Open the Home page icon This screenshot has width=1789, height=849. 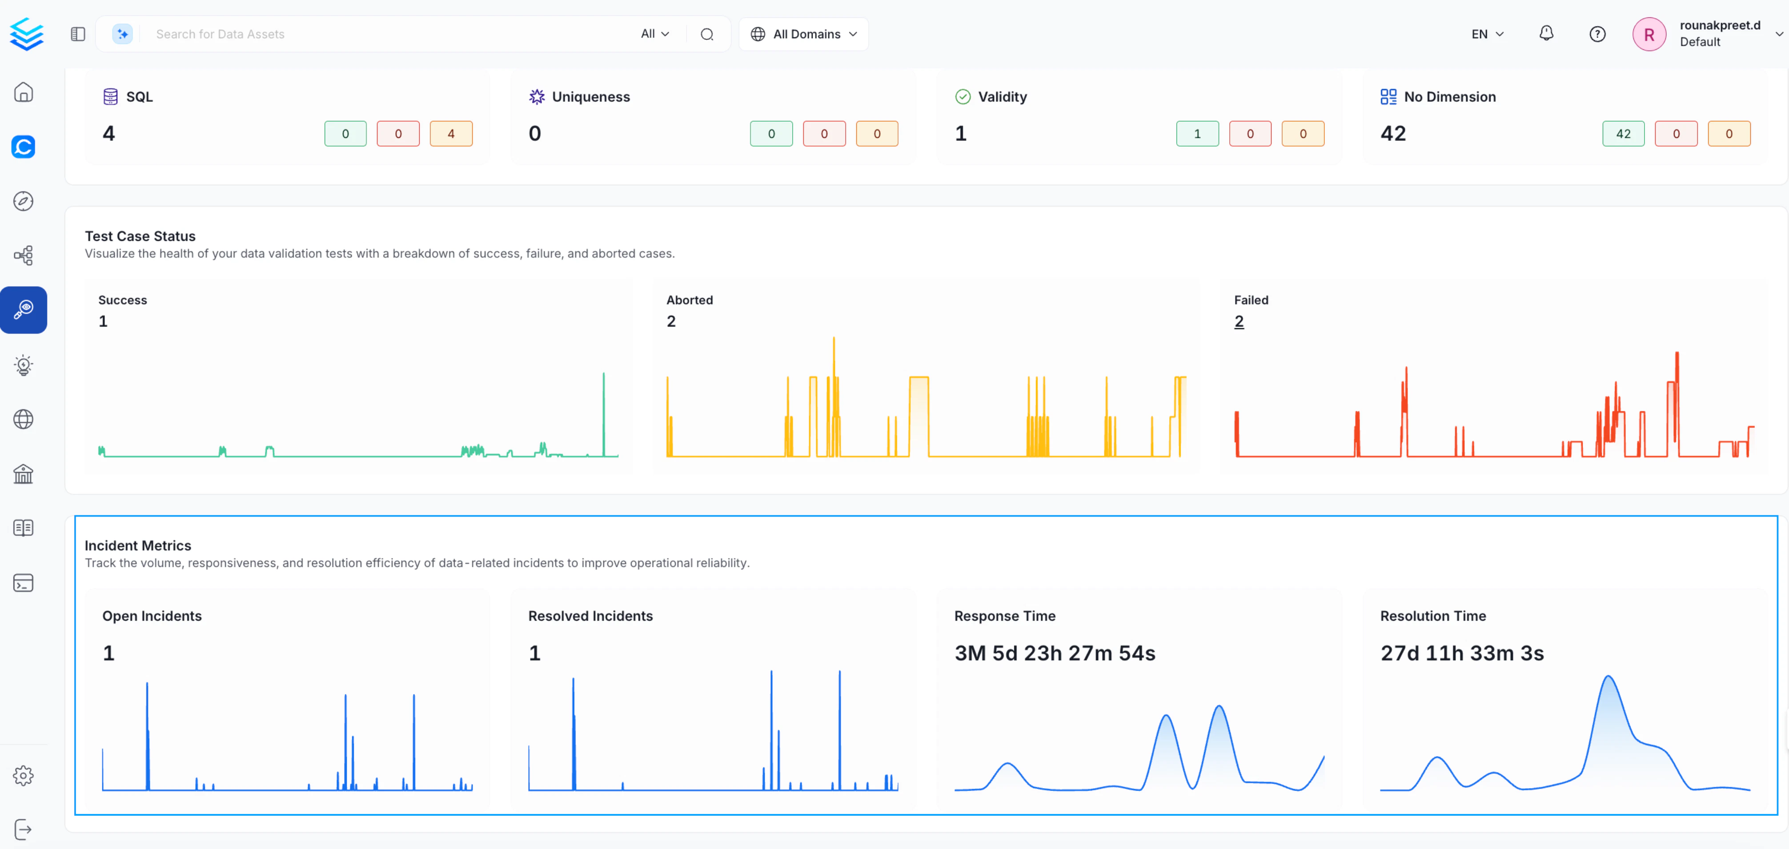(x=24, y=92)
